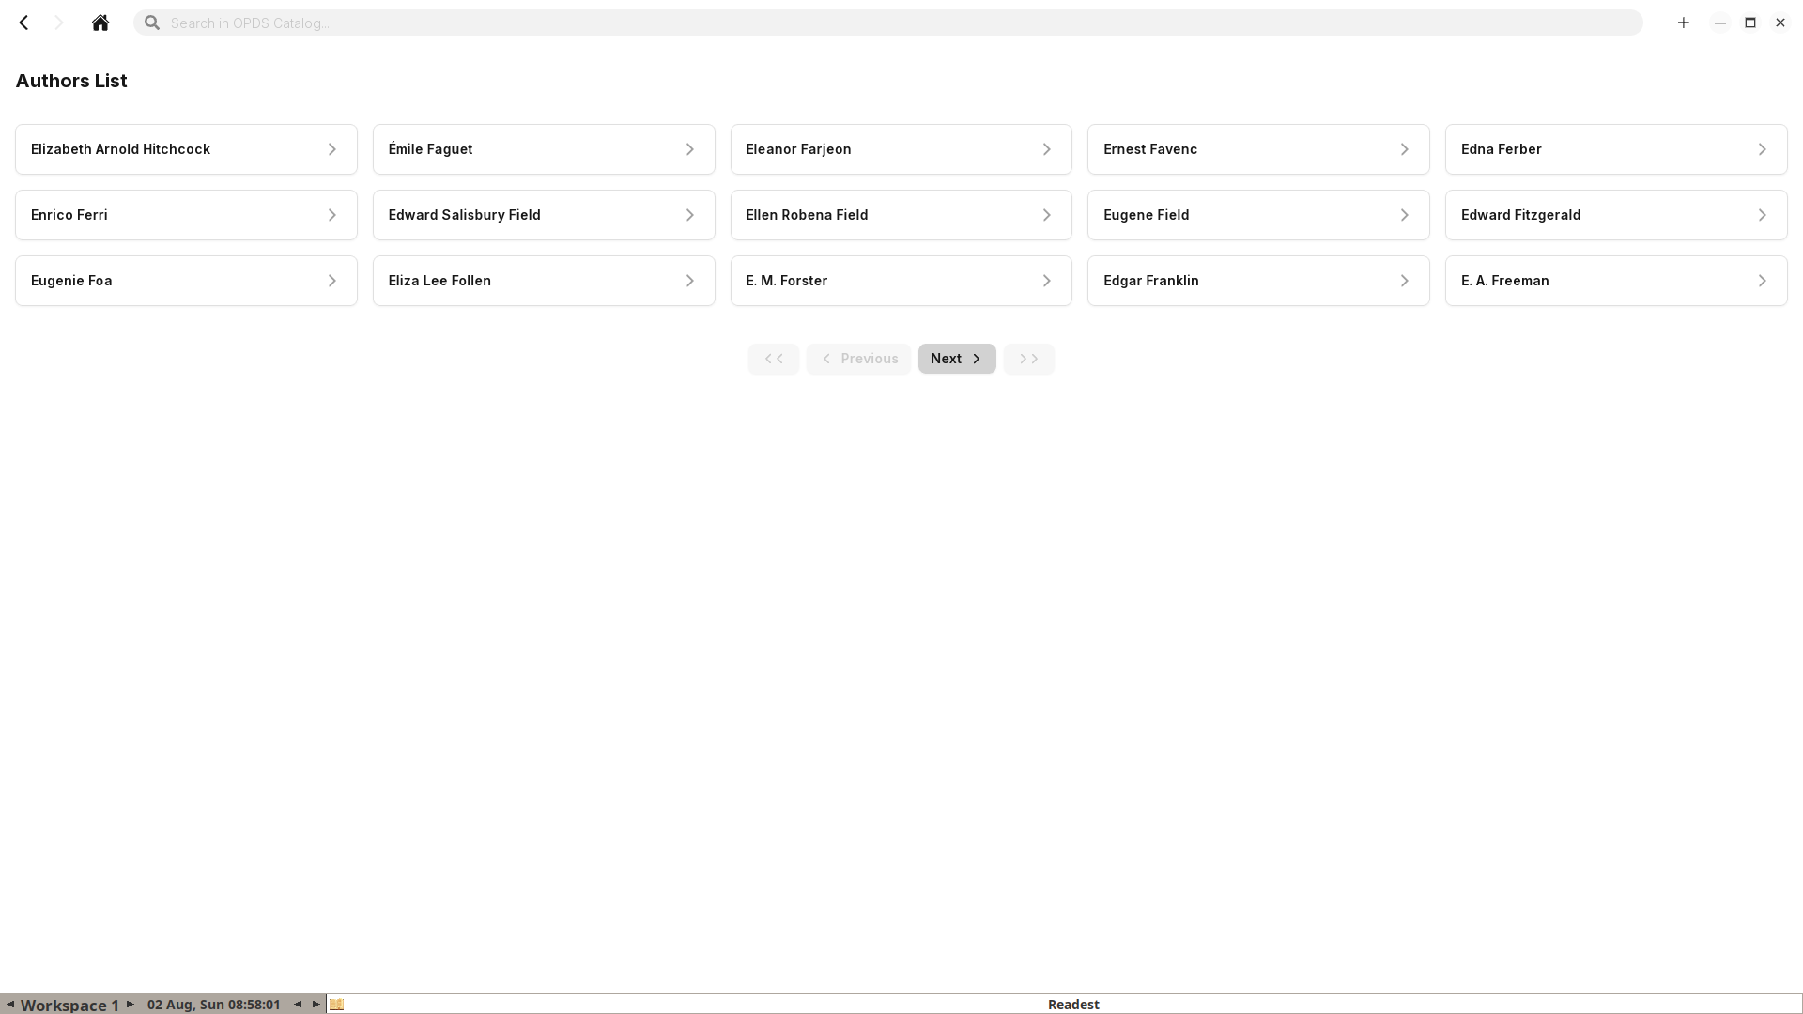Click chevron beside Eugene Field

pos(1404,215)
